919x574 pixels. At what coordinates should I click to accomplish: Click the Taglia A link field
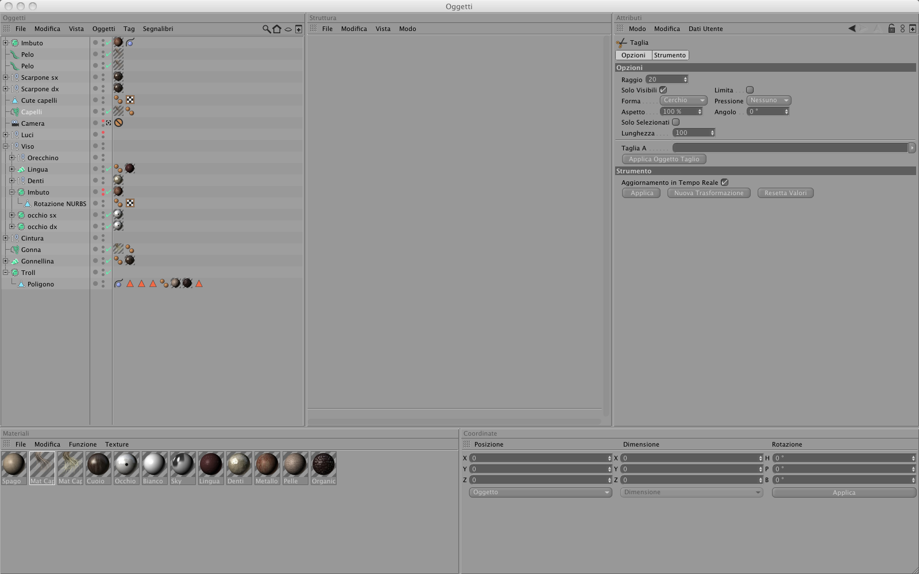(x=790, y=148)
